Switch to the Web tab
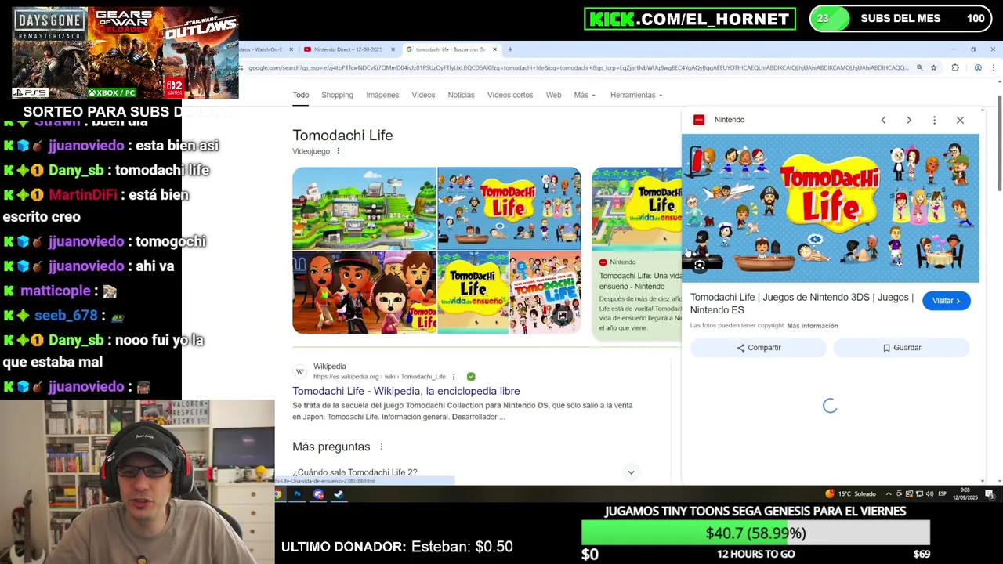1003x564 pixels. click(553, 95)
